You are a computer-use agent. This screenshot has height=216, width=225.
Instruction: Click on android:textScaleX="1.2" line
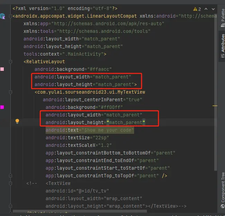click(79, 145)
